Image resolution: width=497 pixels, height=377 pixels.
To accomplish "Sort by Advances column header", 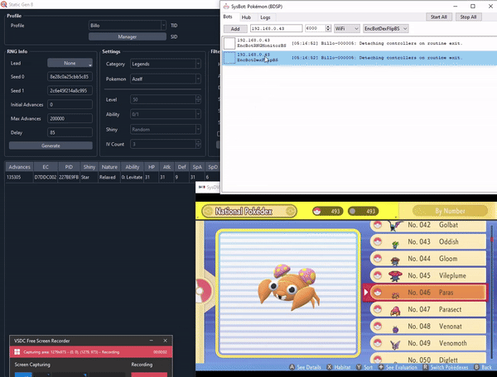I will (x=19, y=167).
